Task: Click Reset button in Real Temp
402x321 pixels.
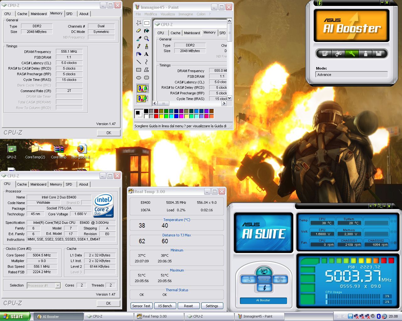Action: (188, 306)
